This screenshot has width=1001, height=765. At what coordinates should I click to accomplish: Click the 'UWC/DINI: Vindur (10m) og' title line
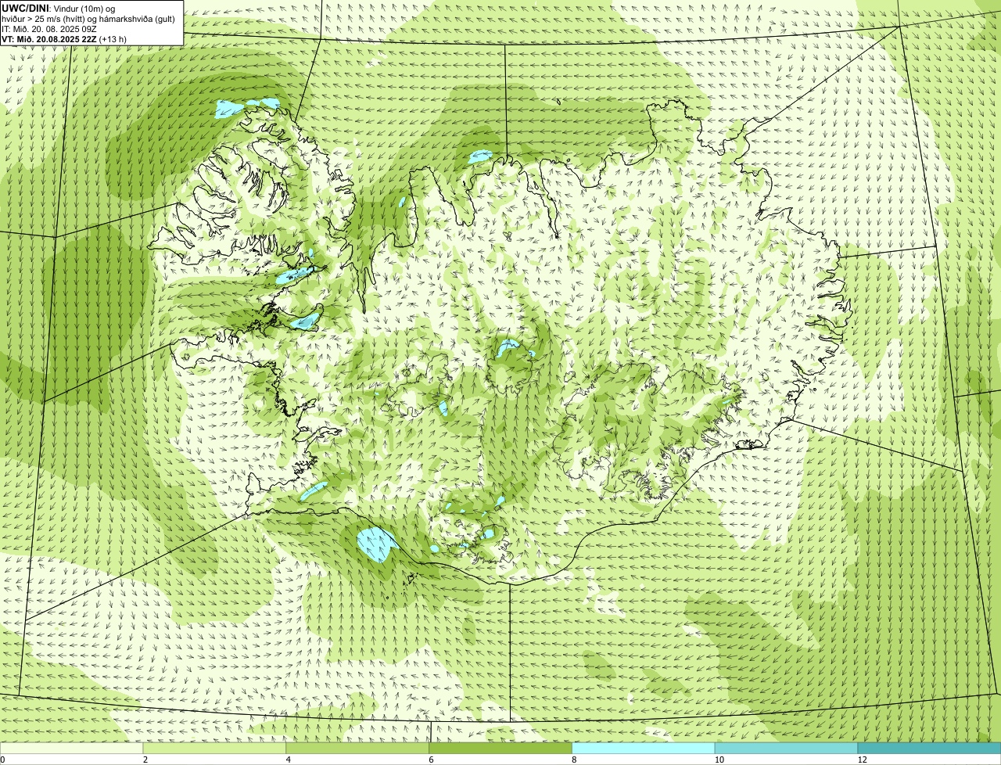[x=59, y=9]
